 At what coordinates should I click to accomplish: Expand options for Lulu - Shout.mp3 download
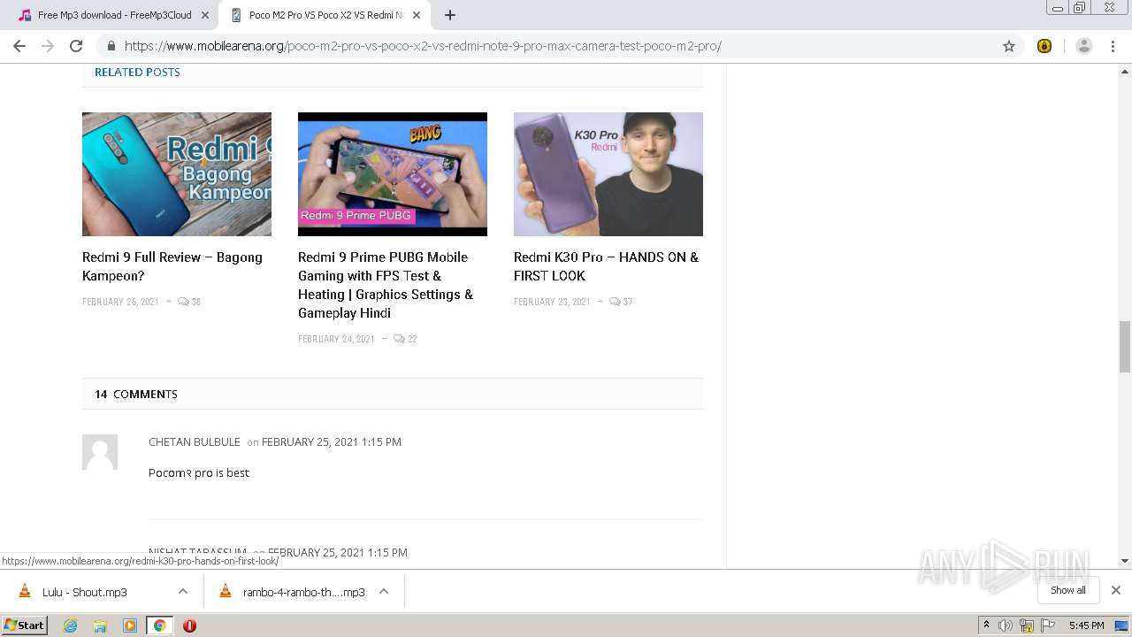(x=182, y=592)
